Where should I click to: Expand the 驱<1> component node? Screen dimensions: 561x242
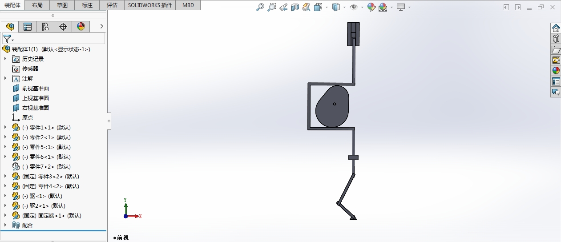[x=5, y=196]
